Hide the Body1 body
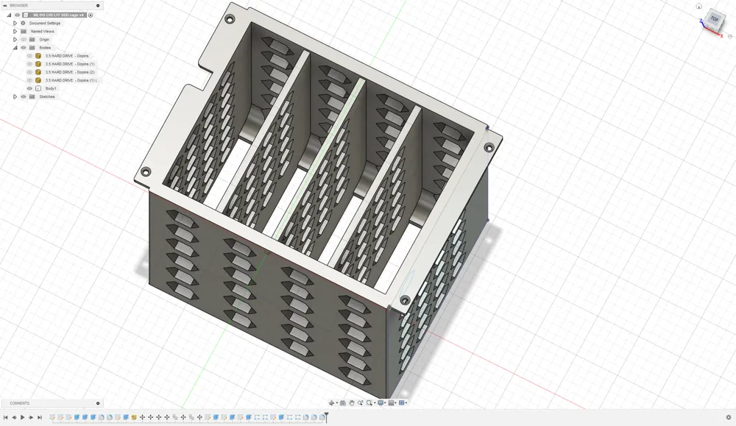This screenshot has width=736, height=426. [x=29, y=88]
